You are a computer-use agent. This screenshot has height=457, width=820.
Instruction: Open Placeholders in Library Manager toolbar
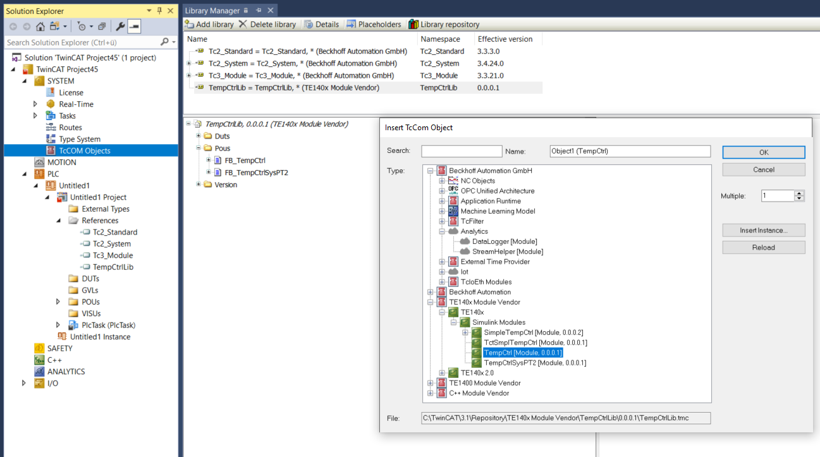click(x=374, y=24)
